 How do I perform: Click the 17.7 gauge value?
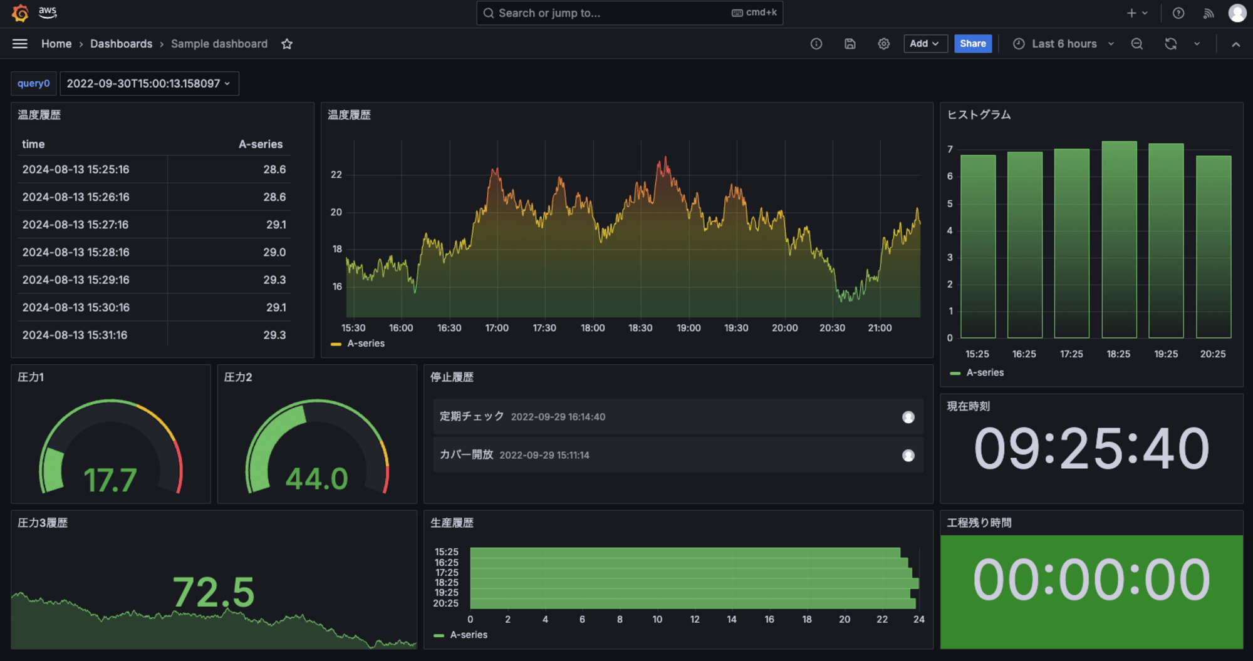[110, 479]
